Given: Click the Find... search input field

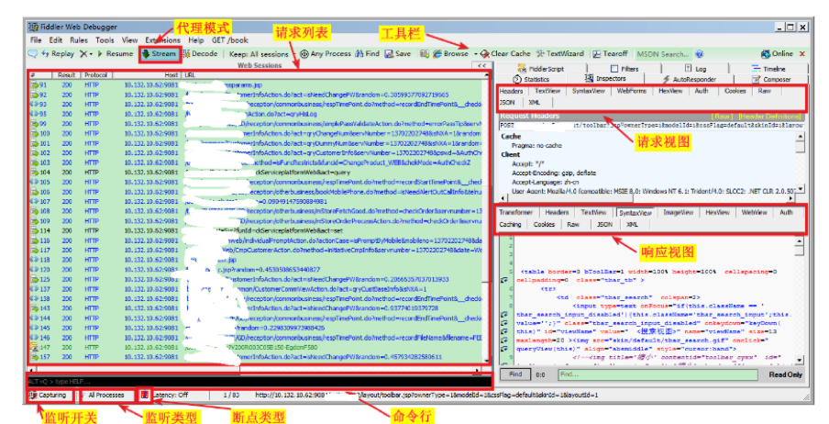Looking at the screenshot, I should (658, 374).
